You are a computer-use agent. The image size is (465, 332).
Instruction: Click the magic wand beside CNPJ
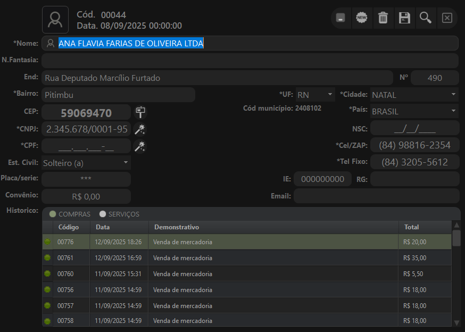pos(140,129)
